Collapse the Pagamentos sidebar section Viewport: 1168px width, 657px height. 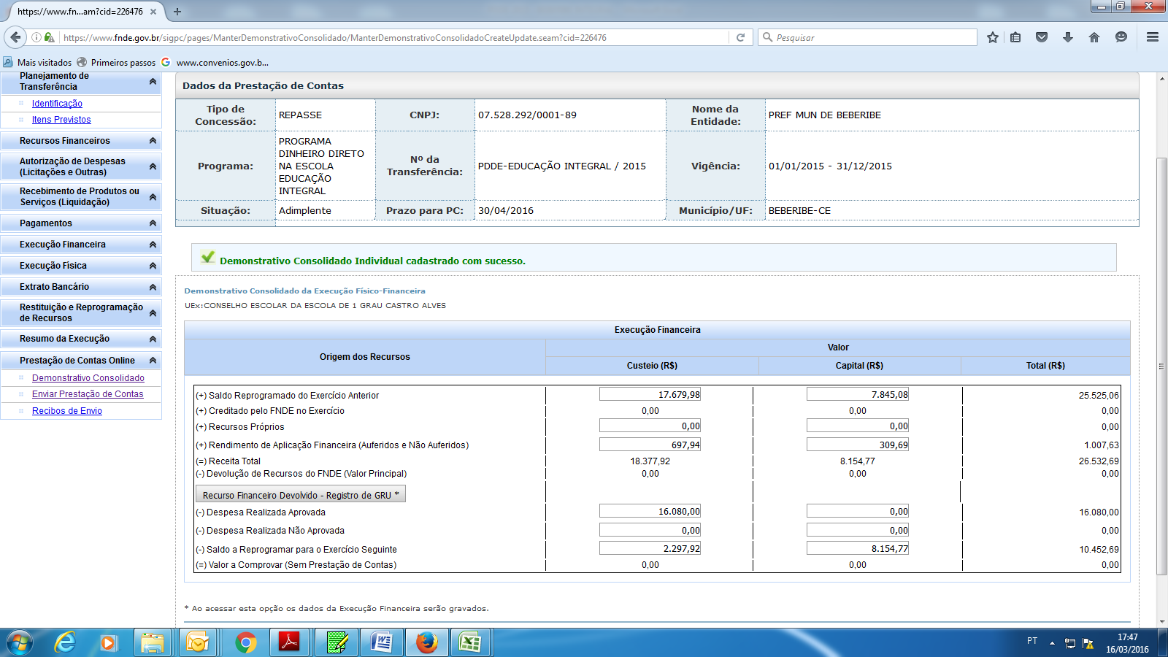[153, 223]
